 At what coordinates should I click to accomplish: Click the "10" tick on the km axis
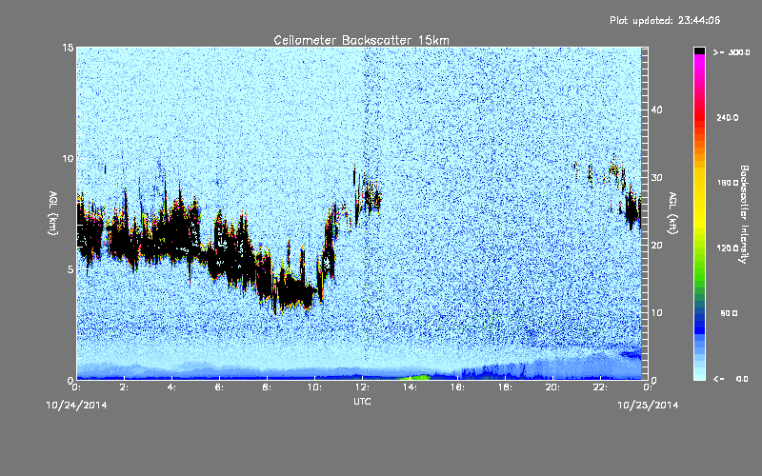point(68,158)
